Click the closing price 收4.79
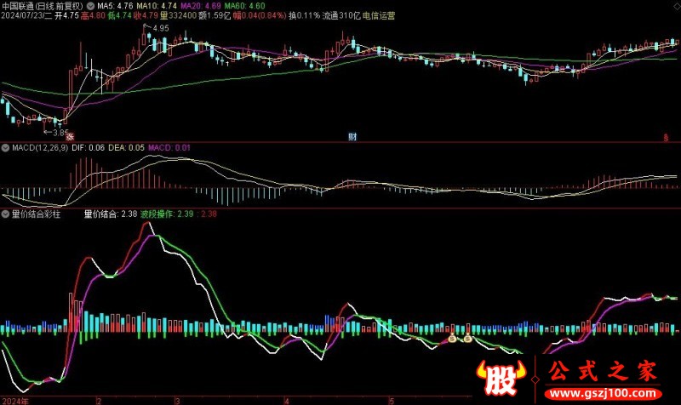This screenshot has height=405, width=681. coord(146,15)
